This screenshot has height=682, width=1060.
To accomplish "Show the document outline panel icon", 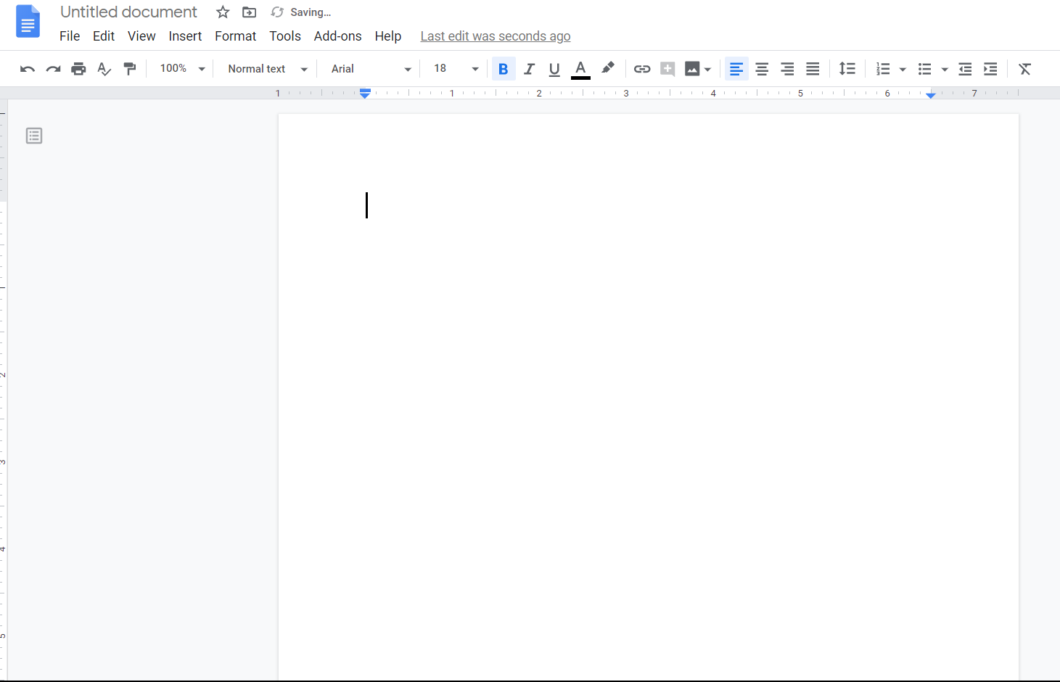I will click(34, 136).
